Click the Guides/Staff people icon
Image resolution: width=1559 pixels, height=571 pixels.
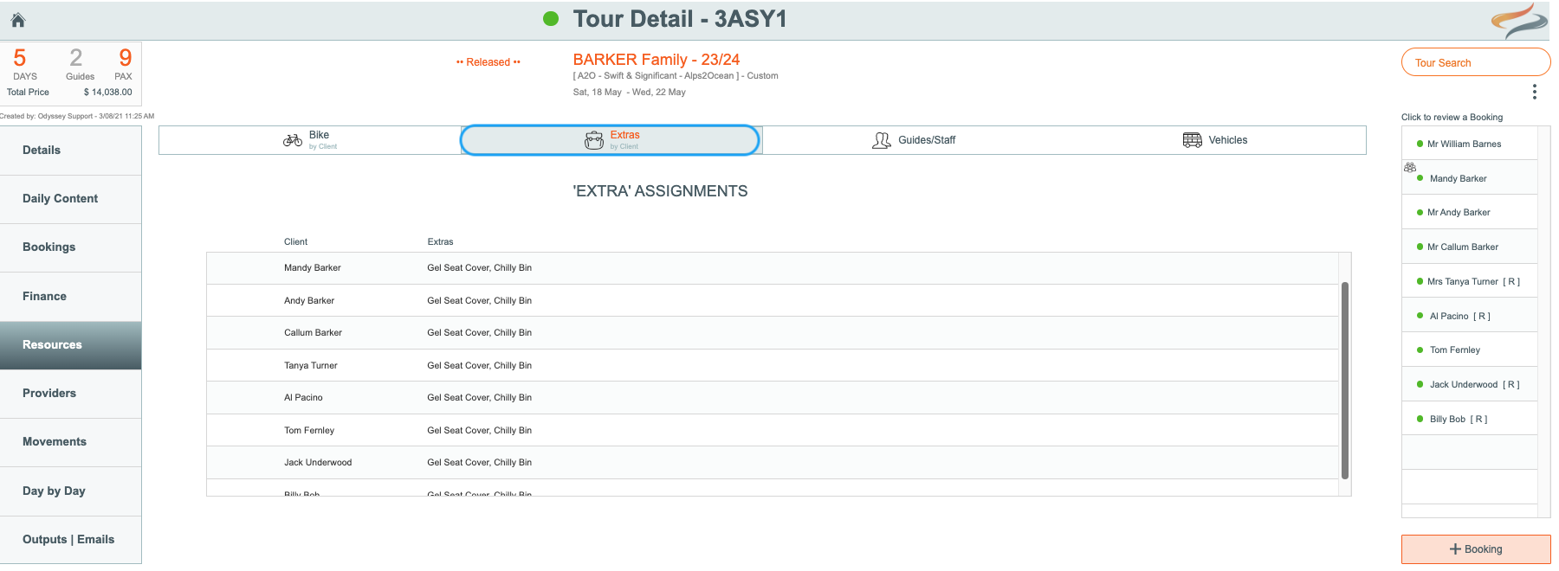coord(882,140)
